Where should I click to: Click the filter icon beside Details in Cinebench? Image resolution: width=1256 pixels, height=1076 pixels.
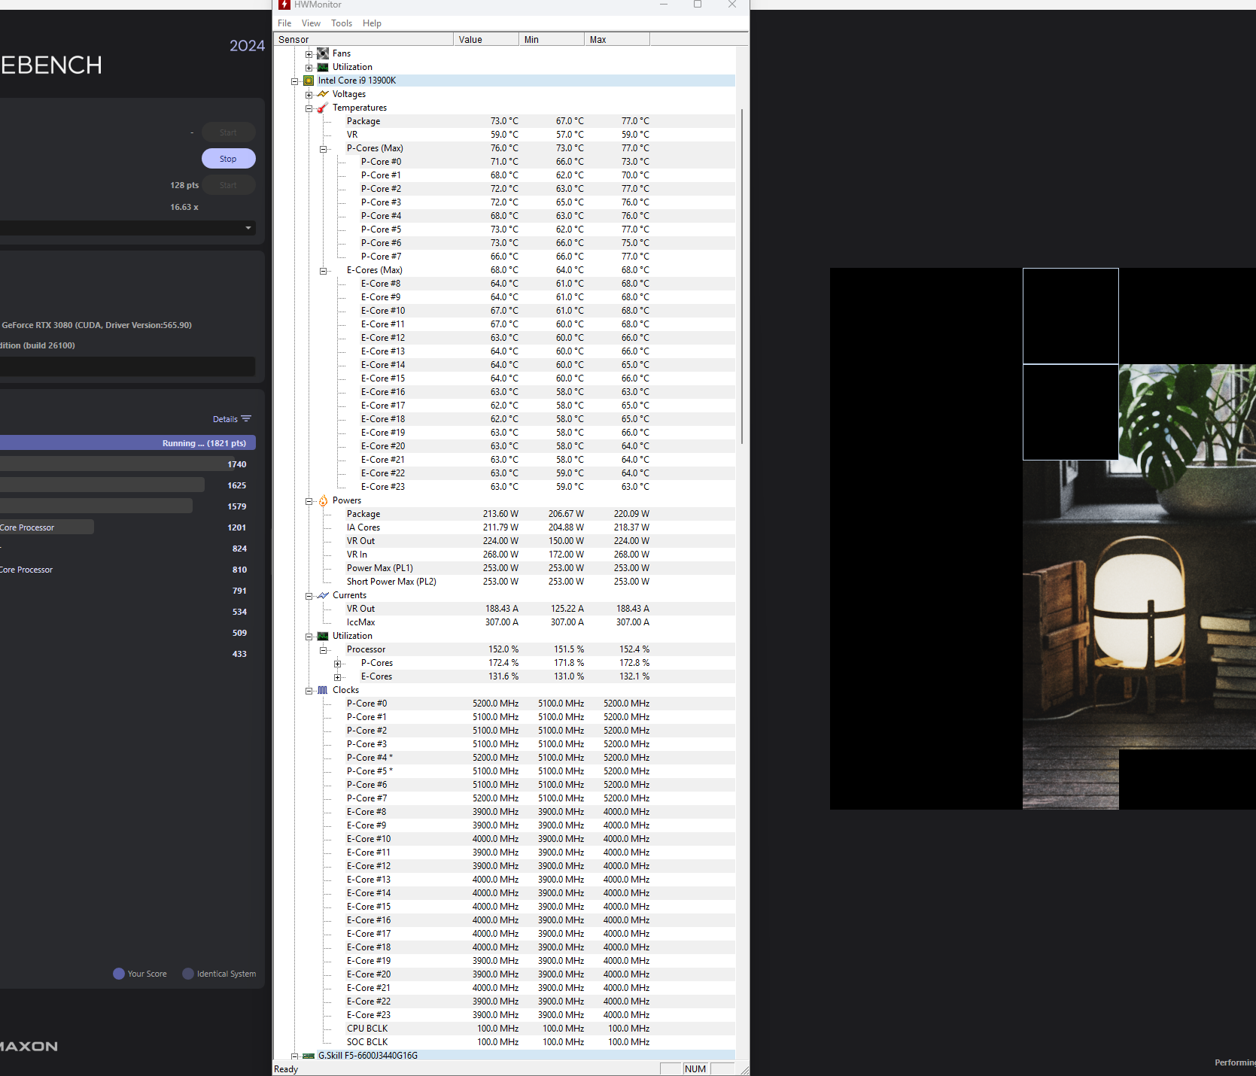coord(246,419)
